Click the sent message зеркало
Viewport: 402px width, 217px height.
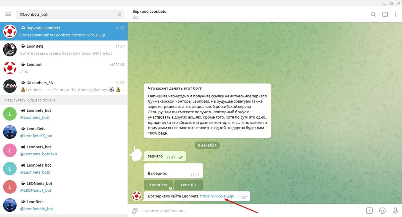165,156
